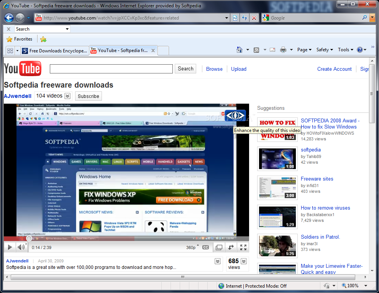This screenshot has width=379, height=293.
Task: Open a new blank tab
Action: (163, 51)
